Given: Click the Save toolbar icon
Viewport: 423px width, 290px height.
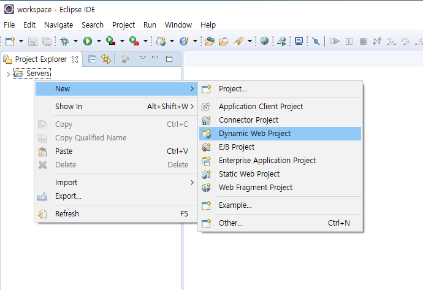Looking at the screenshot, I should click(x=33, y=41).
